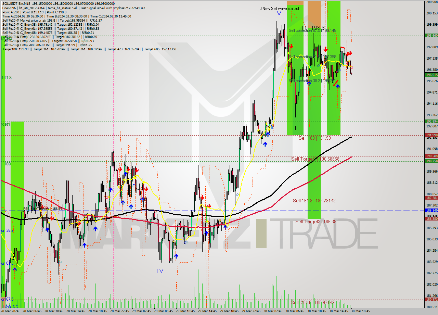Select the 'Sell correction 87.5 | 199.148' label
438x315 pixels.
(x=312, y=30)
